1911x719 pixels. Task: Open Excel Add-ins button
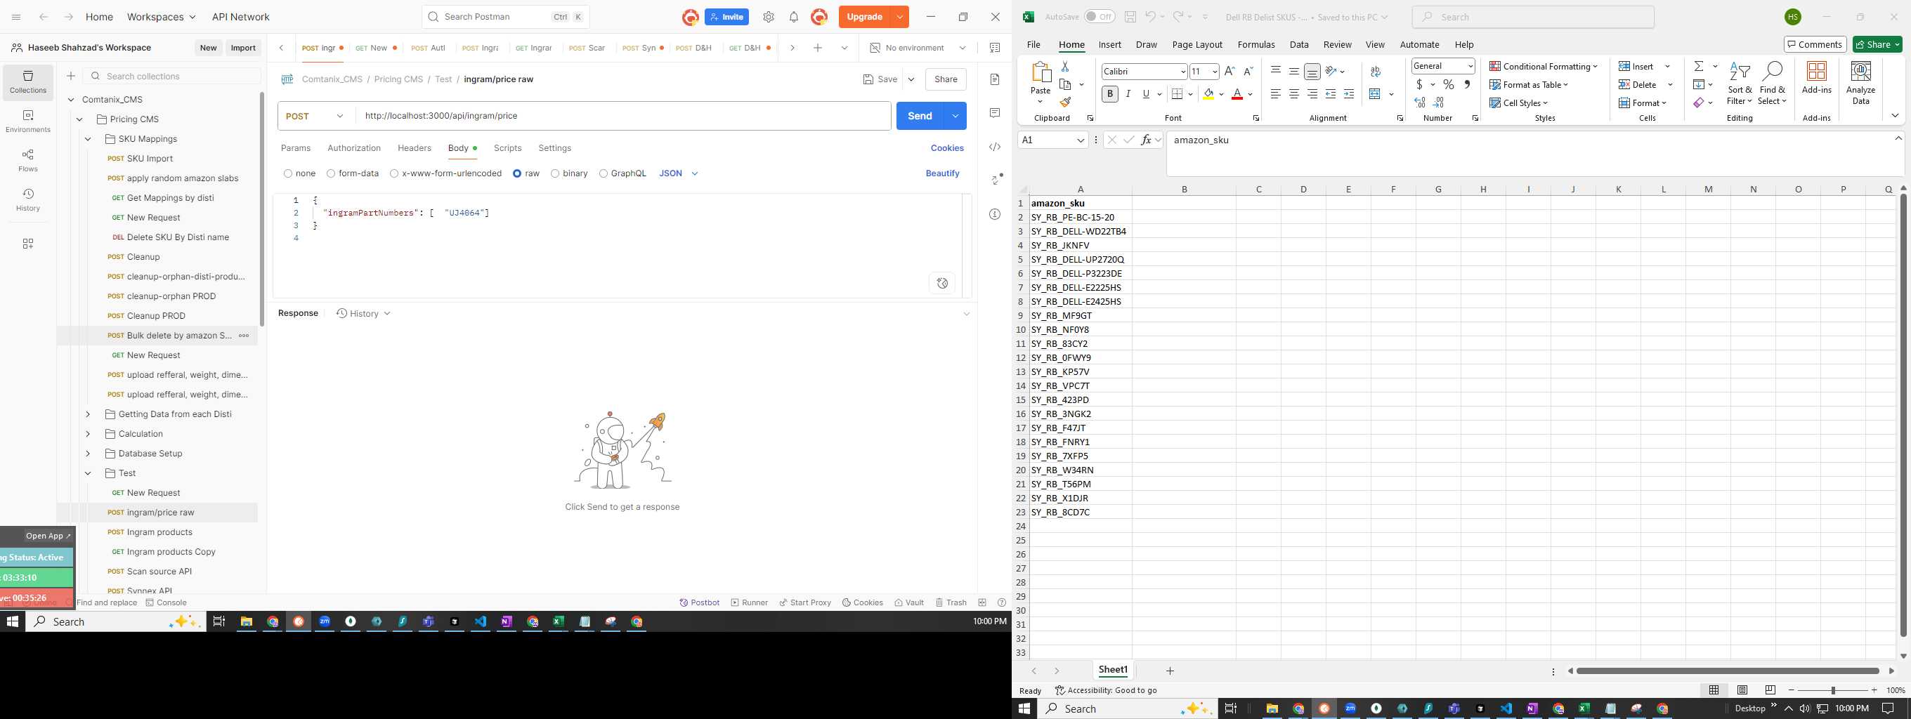coord(1817,78)
